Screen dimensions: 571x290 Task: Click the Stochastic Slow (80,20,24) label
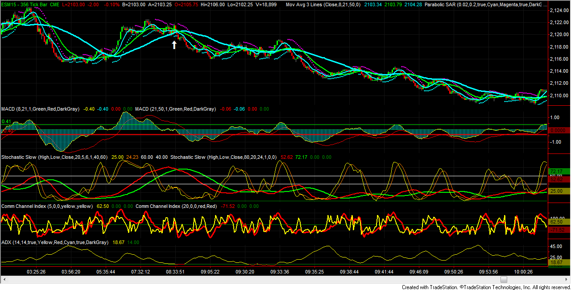click(224, 157)
